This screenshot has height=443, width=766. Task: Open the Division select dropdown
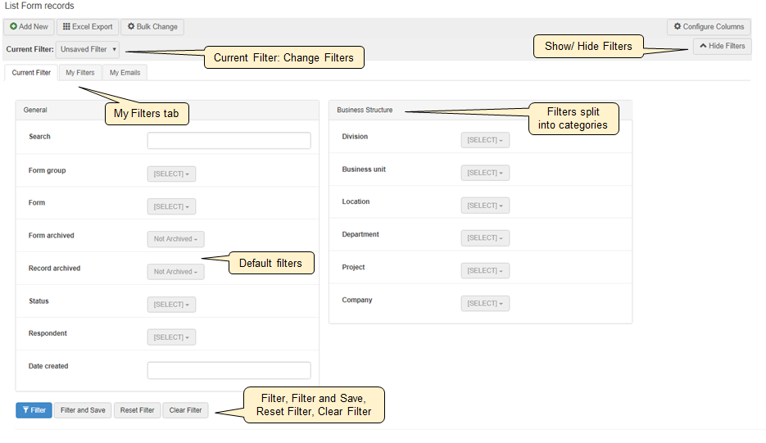click(485, 140)
